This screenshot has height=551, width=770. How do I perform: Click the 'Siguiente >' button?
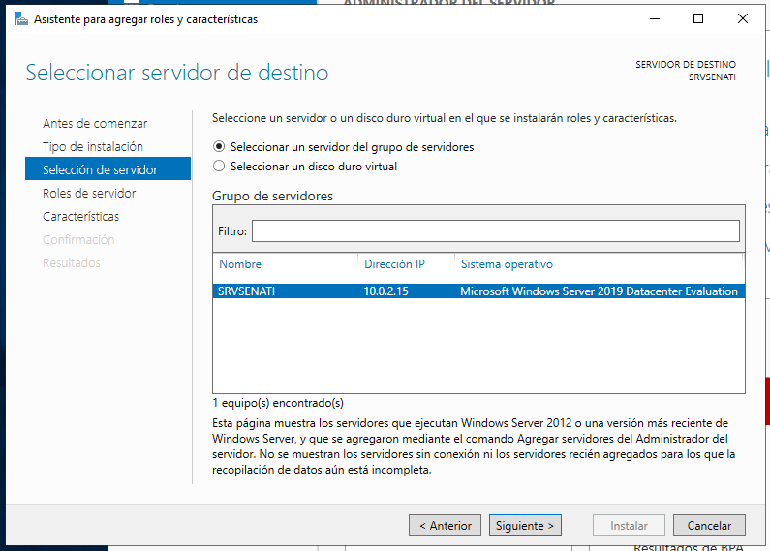(x=525, y=526)
